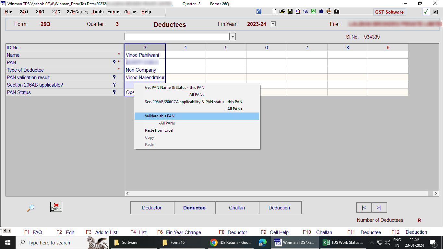Screen dimensions: 443x249
Task: Click the GST Software button
Action: pyautogui.click(x=389, y=12)
